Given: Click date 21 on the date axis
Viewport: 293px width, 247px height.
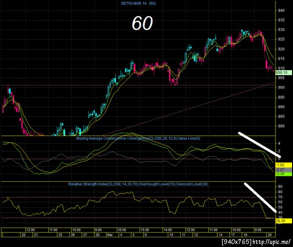Looking at the screenshot, I should [36, 235].
